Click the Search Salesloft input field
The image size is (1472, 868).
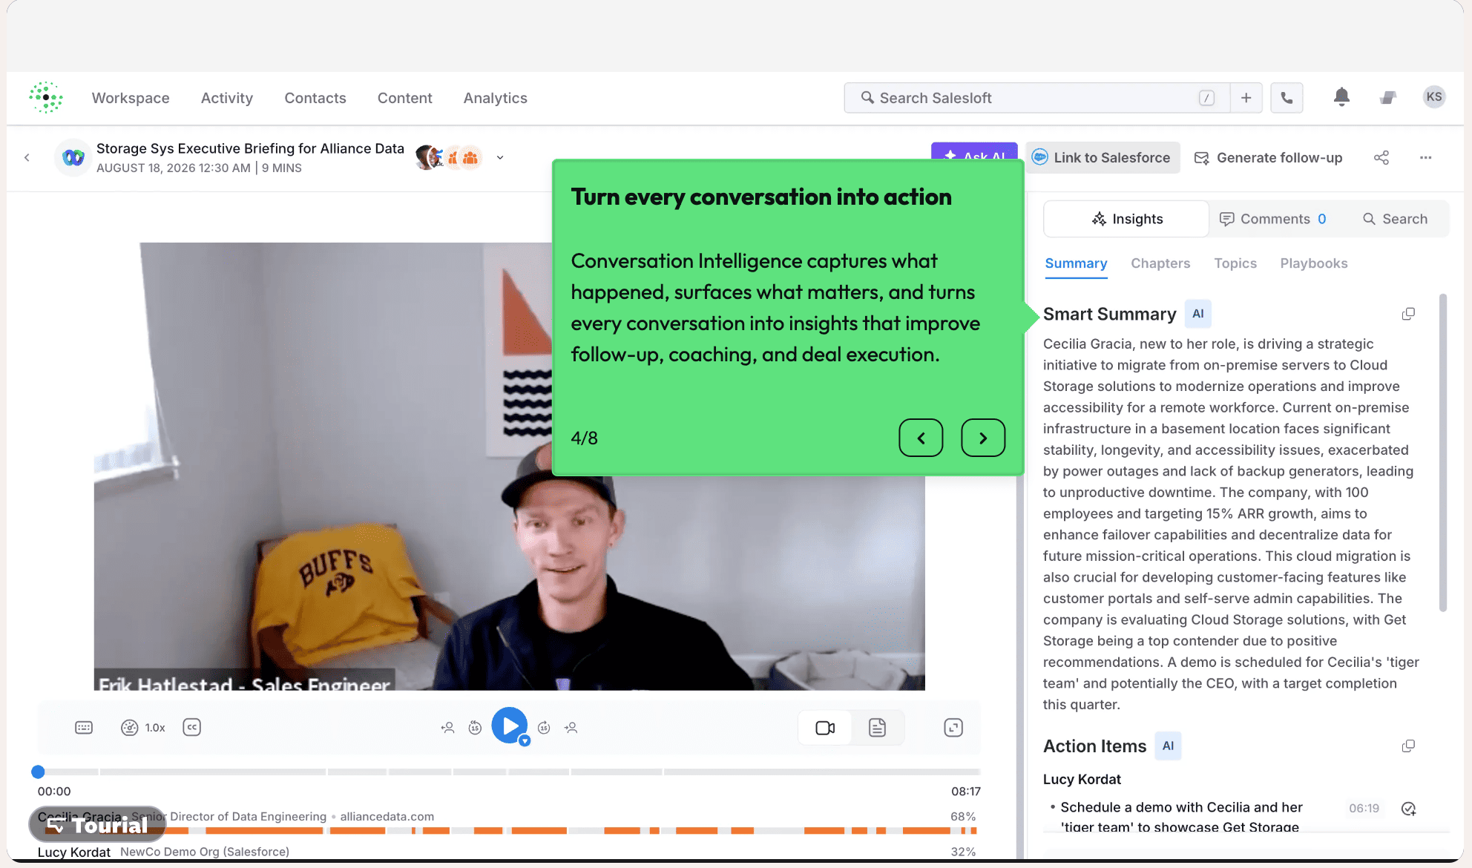coord(1036,98)
